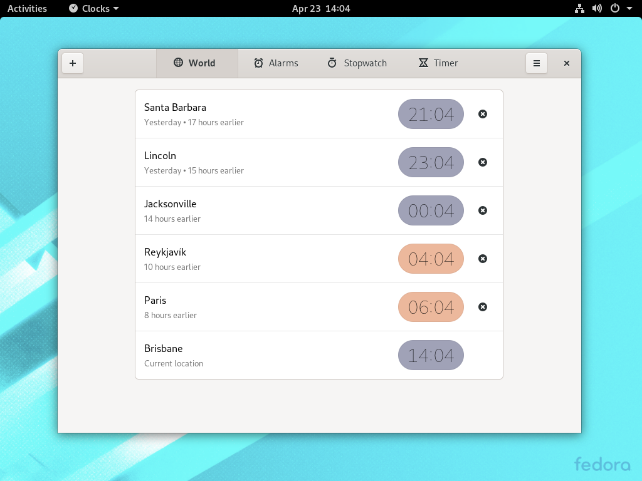Delete the Reykjavík clock entry

tap(482, 259)
